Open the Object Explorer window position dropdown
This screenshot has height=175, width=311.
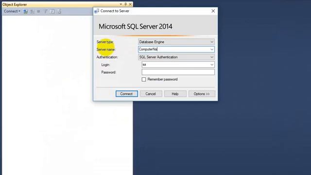coord(121,4)
